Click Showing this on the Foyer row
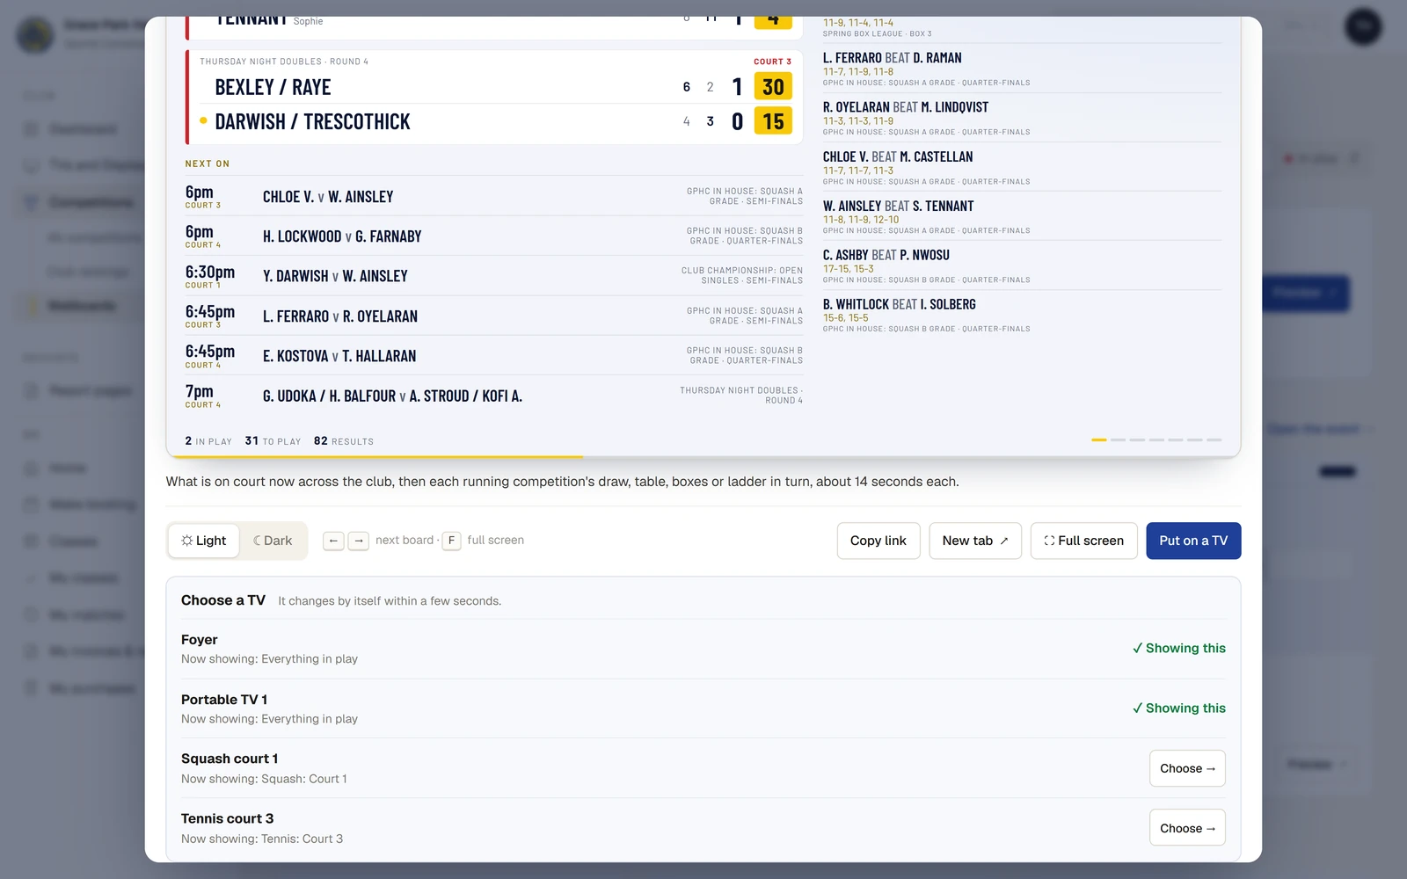The width and height of the screenshot is (1407, 879). pyautogui.click(x=1179, y=648)
